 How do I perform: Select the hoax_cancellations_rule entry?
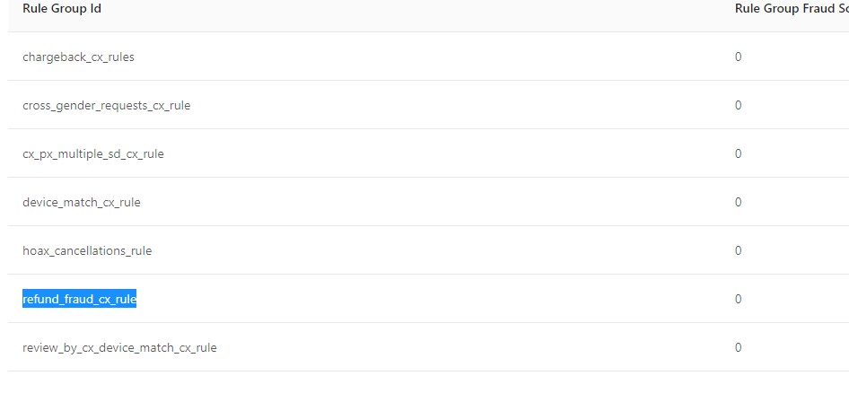[x=87, y=251]
